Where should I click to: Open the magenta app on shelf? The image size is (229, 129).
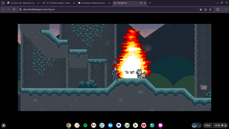pos(160,125)
